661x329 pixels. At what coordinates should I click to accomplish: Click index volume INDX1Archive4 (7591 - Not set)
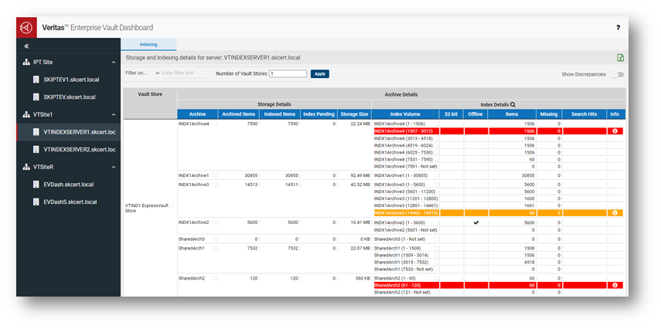[x=405, y=166]
